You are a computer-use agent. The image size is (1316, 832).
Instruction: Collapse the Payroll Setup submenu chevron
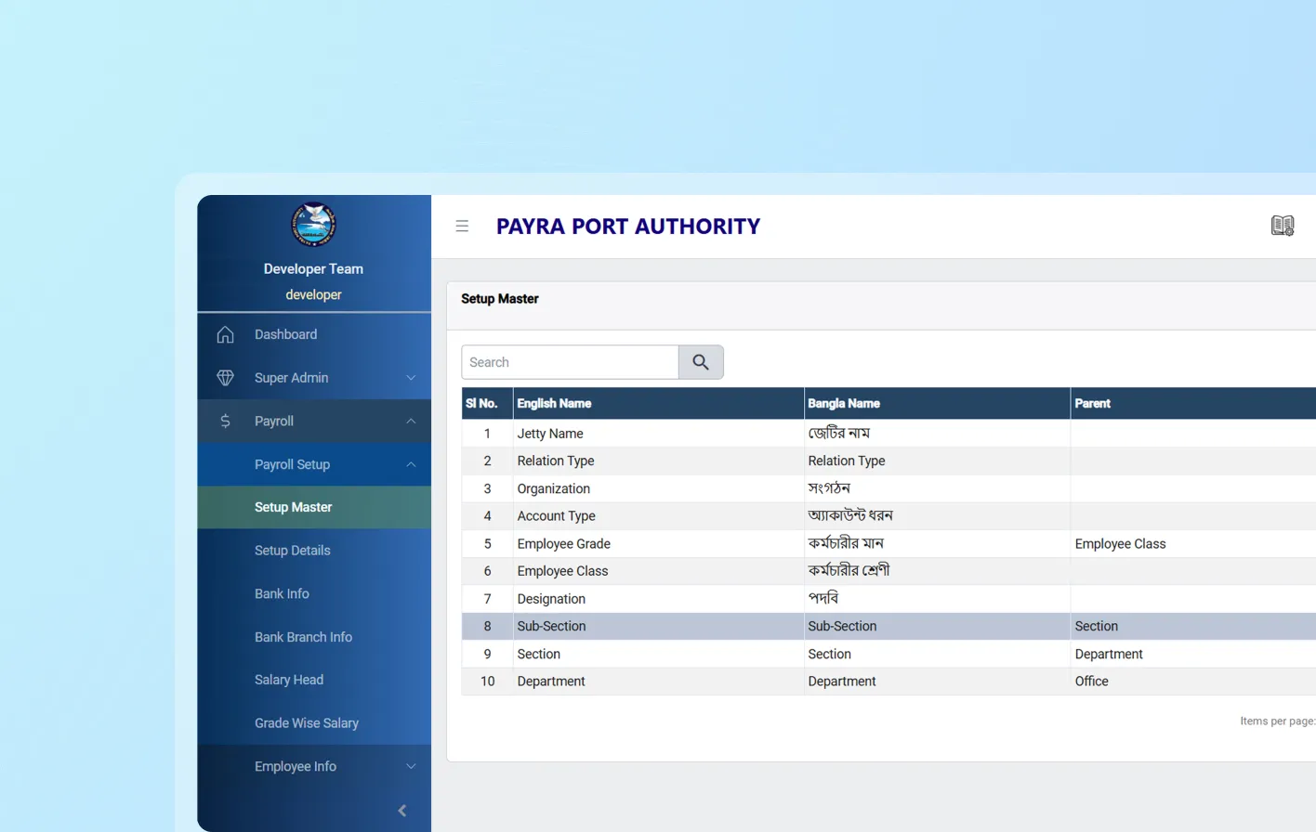pos(411,464)
